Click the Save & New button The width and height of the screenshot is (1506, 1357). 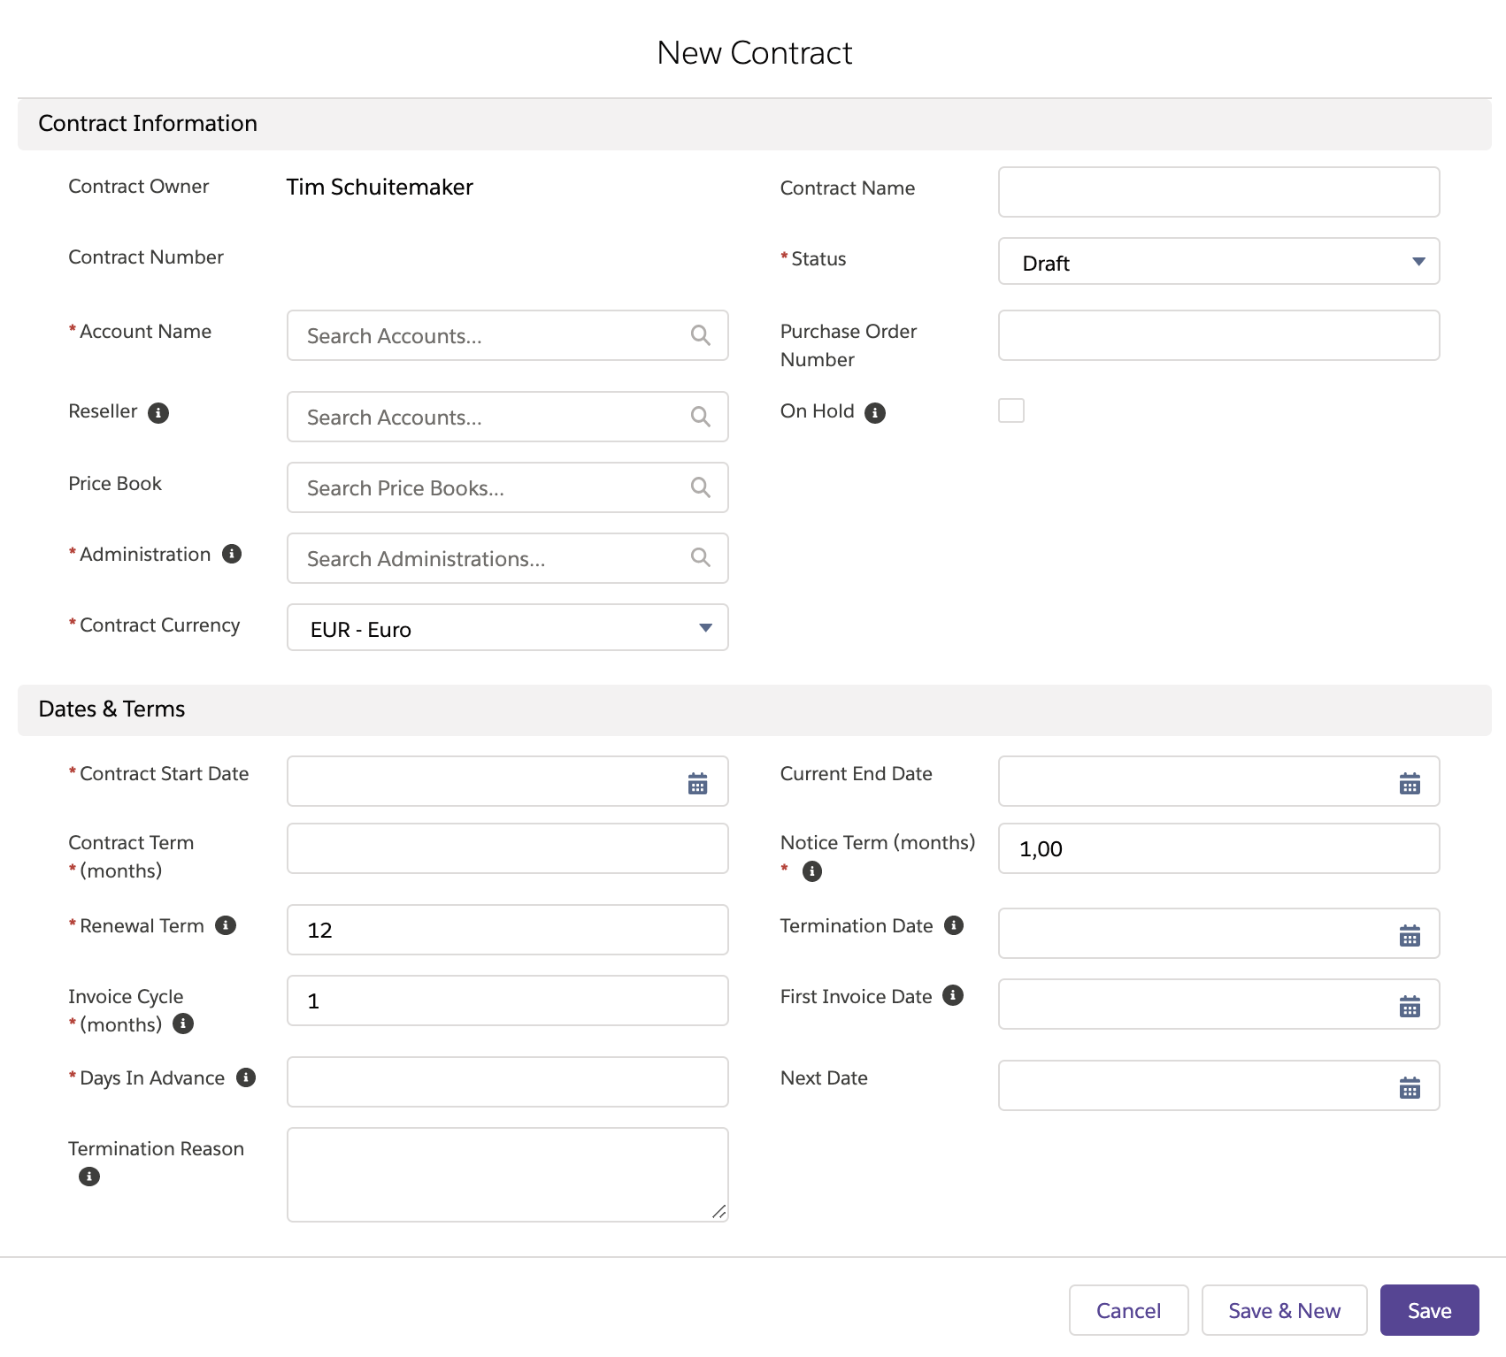tap(1284, 1310)
